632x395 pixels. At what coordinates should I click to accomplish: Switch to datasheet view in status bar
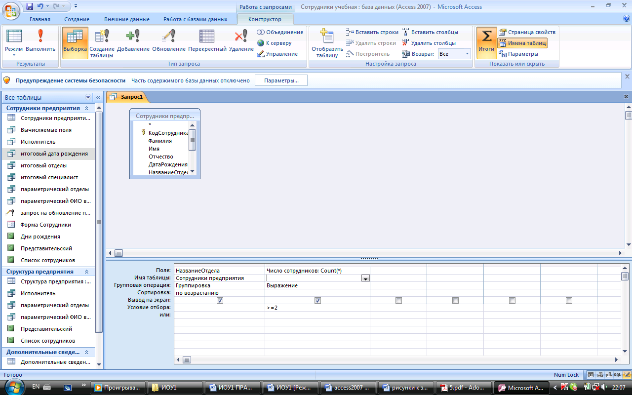click(x=591, y=375)
